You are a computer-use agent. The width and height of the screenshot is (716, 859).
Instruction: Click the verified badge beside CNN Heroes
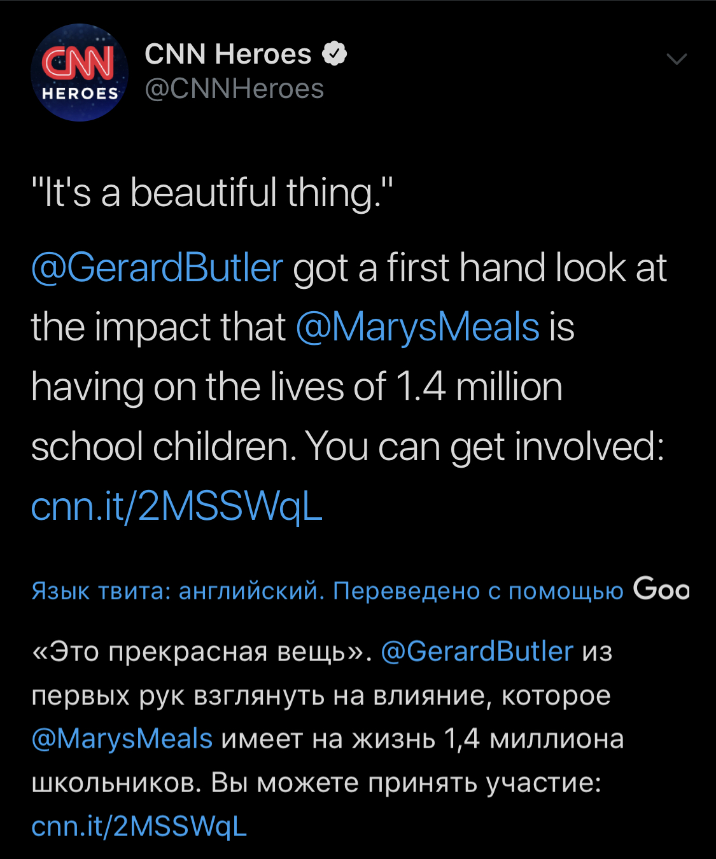pyautogui.click(x=335, y=53)
